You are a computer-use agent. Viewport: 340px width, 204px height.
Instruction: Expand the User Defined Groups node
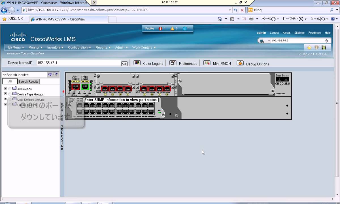[5, 99]
